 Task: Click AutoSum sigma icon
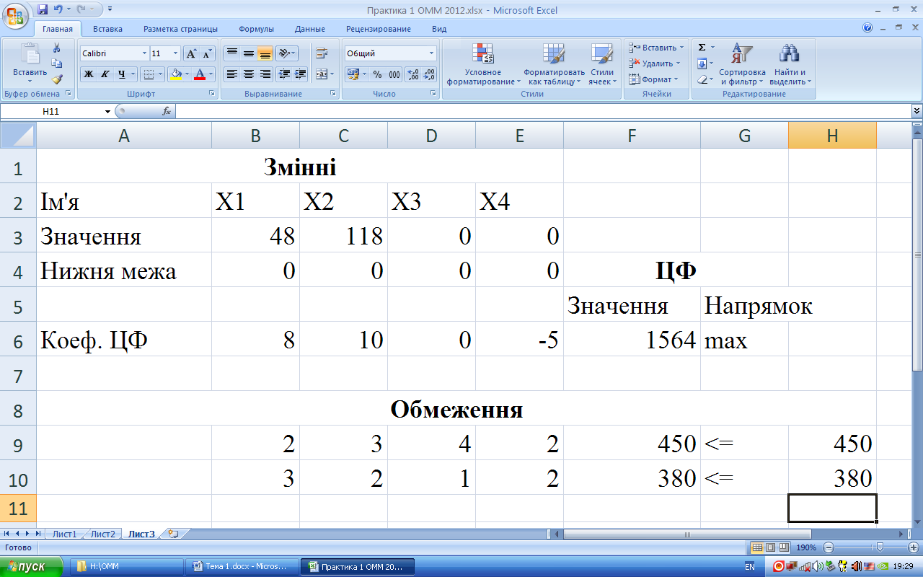tap(702, 47)
